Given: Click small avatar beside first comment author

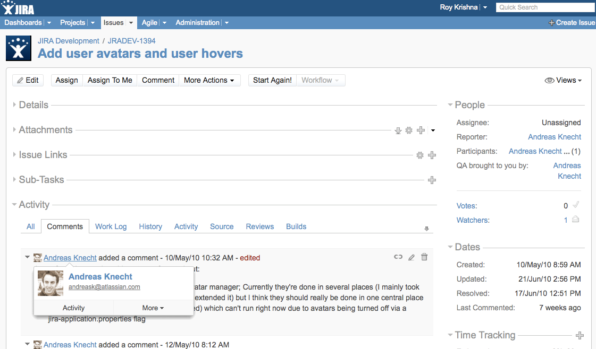Looking at the screenshot, I should [38, 258].
